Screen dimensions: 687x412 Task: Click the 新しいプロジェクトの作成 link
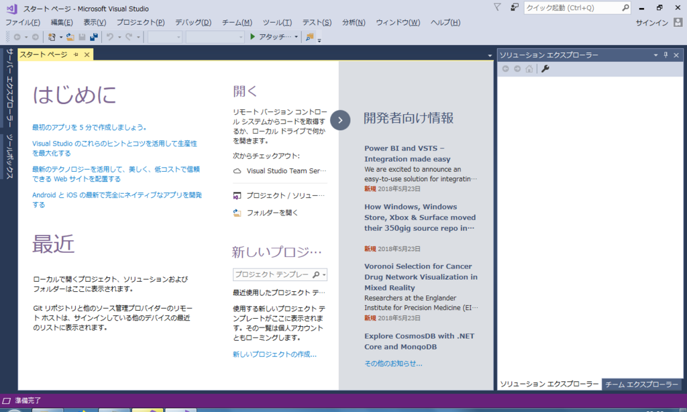tap(272, 355)
